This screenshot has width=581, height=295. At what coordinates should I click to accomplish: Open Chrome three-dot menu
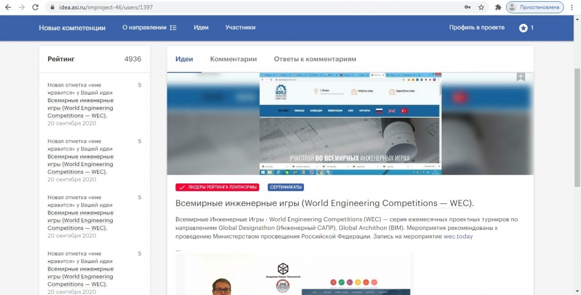click(x=572, y=7)
